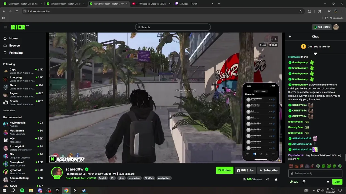The height and width of the screenshot is (194, 346).
Task: Focus the Kick search field
Action: 173,27
